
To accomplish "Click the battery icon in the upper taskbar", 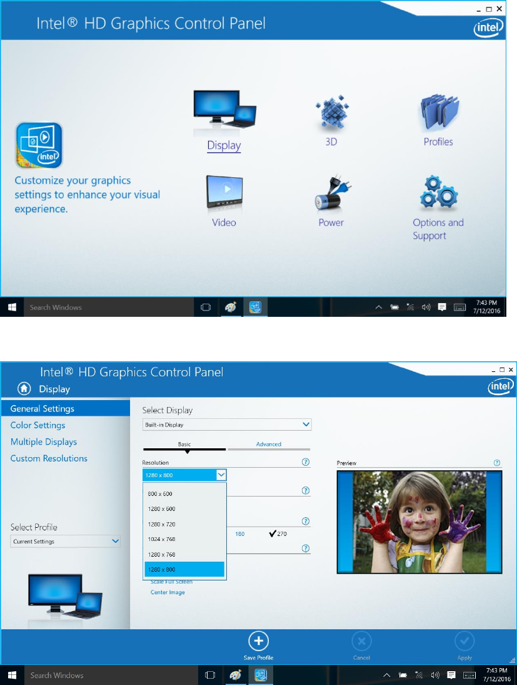I will point(394,307).
